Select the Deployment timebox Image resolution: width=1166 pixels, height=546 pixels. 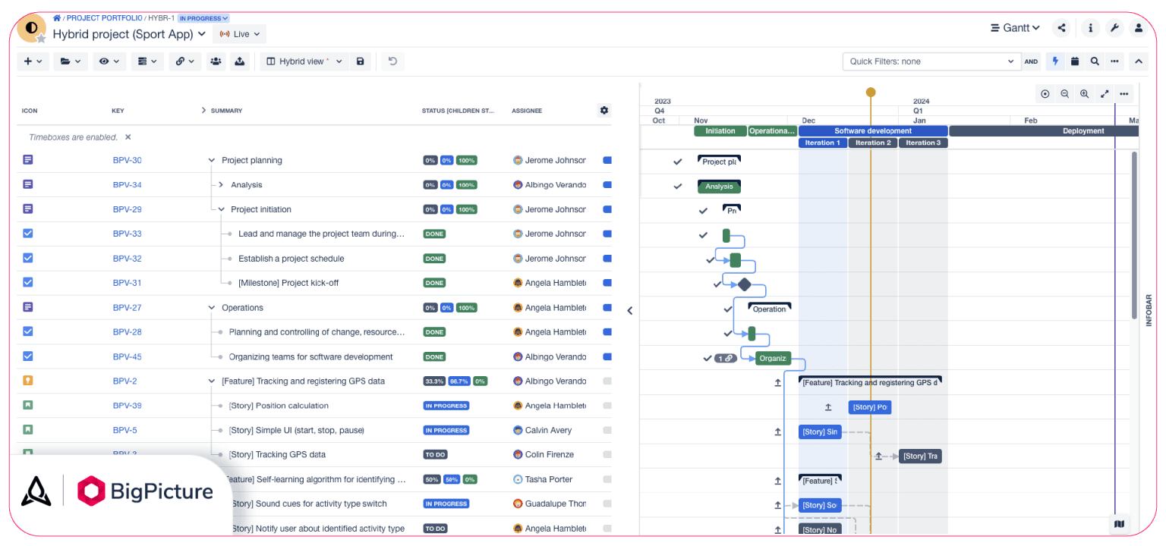click(1044, 130)
